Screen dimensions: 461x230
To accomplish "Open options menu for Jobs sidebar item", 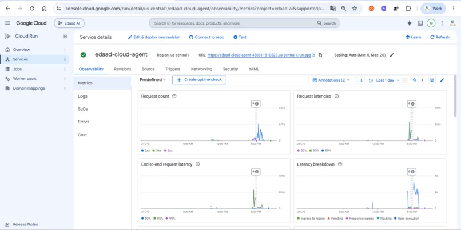I will coord(65,69).
